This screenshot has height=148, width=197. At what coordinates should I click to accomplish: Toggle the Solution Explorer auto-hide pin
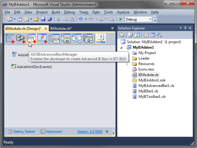coord(185,28)
